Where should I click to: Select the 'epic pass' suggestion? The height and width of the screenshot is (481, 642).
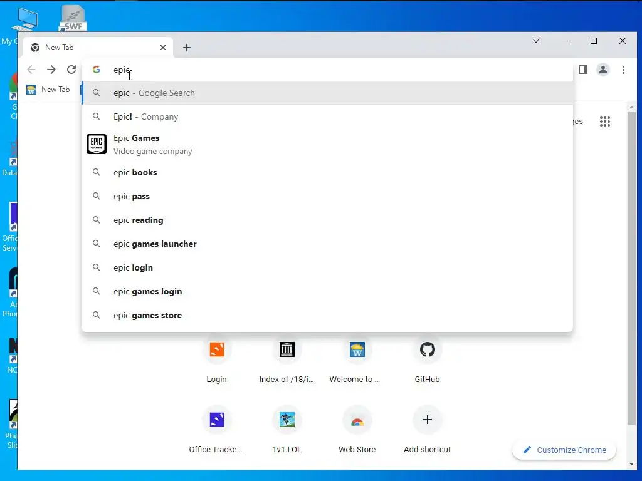[327, 196]
